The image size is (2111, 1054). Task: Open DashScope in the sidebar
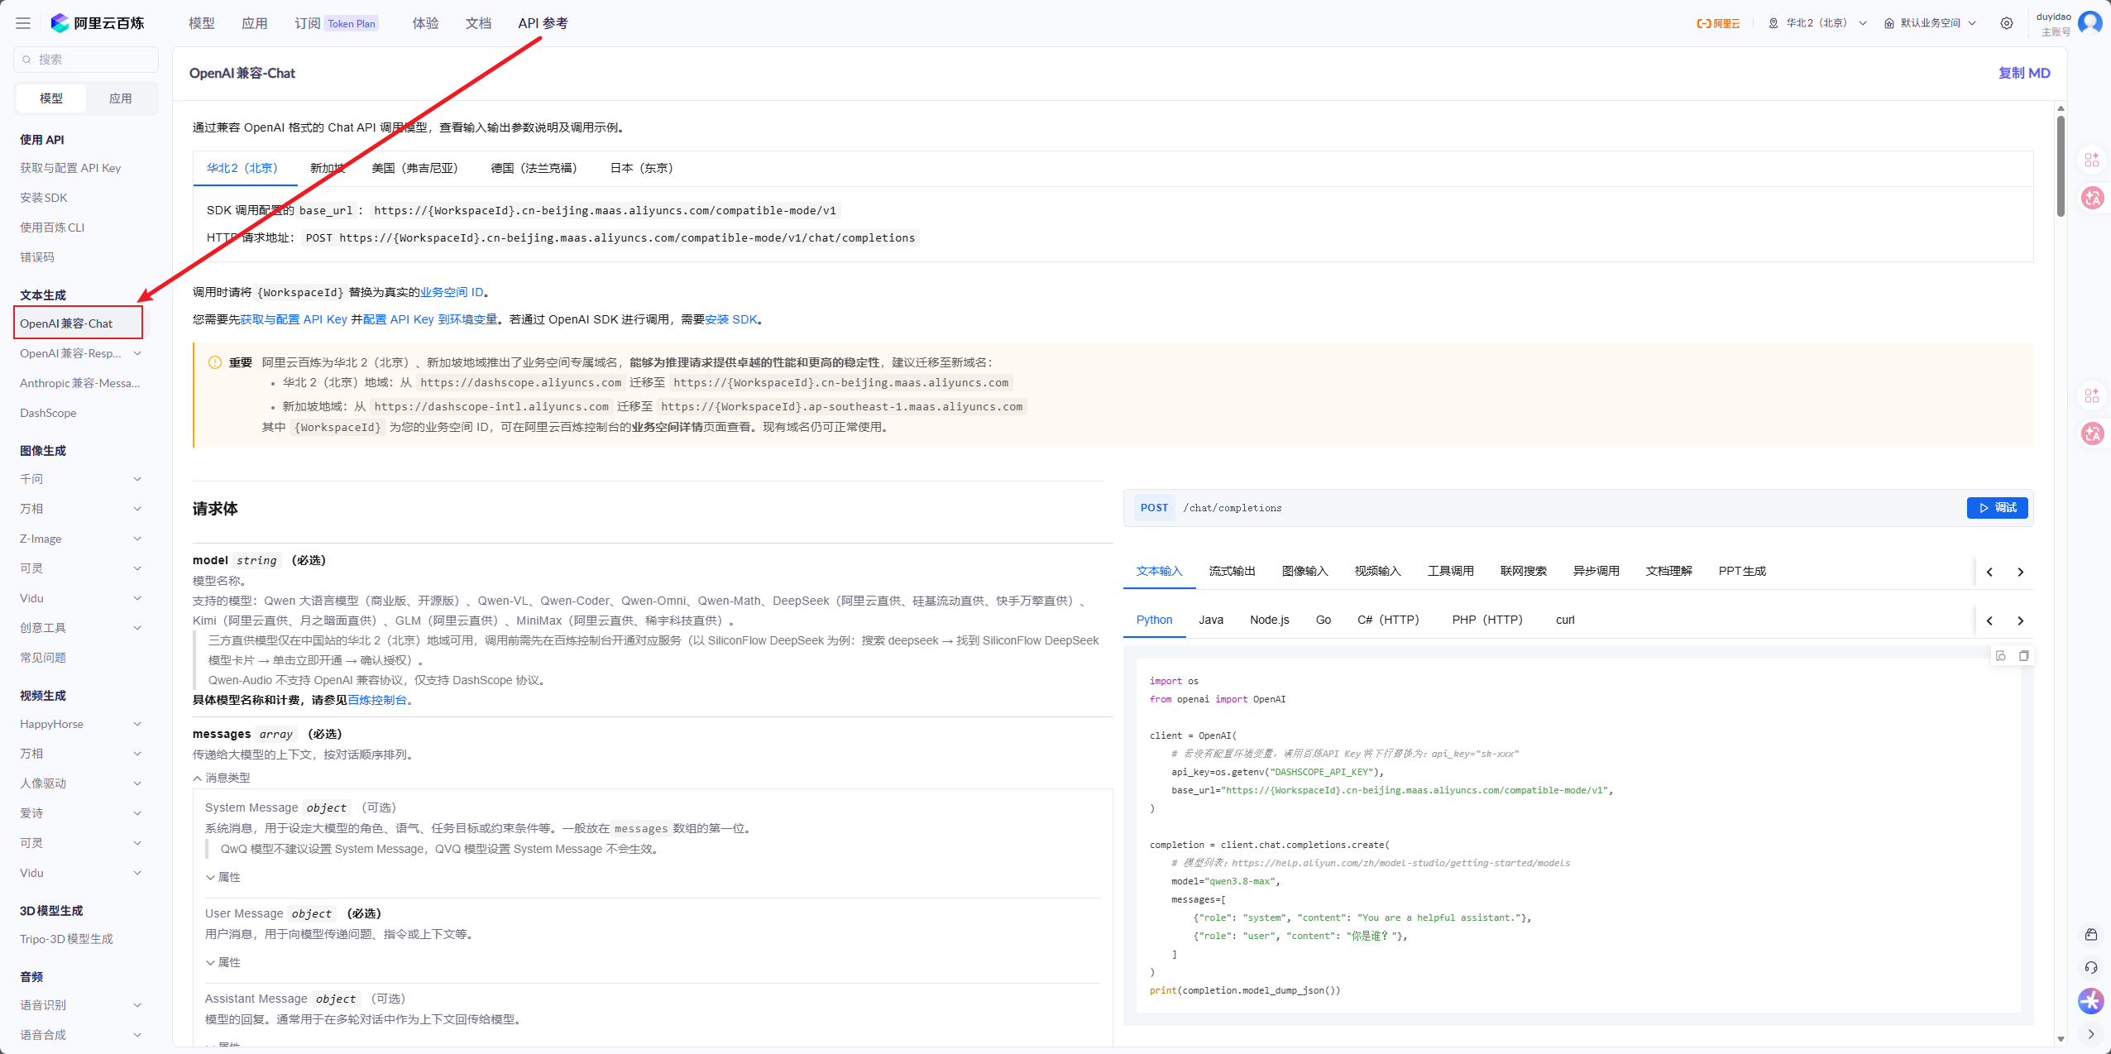pyautogui.click(x=48, y=413)
